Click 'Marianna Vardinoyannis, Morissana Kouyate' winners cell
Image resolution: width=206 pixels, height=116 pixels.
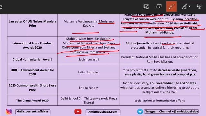tap(89, 25)
